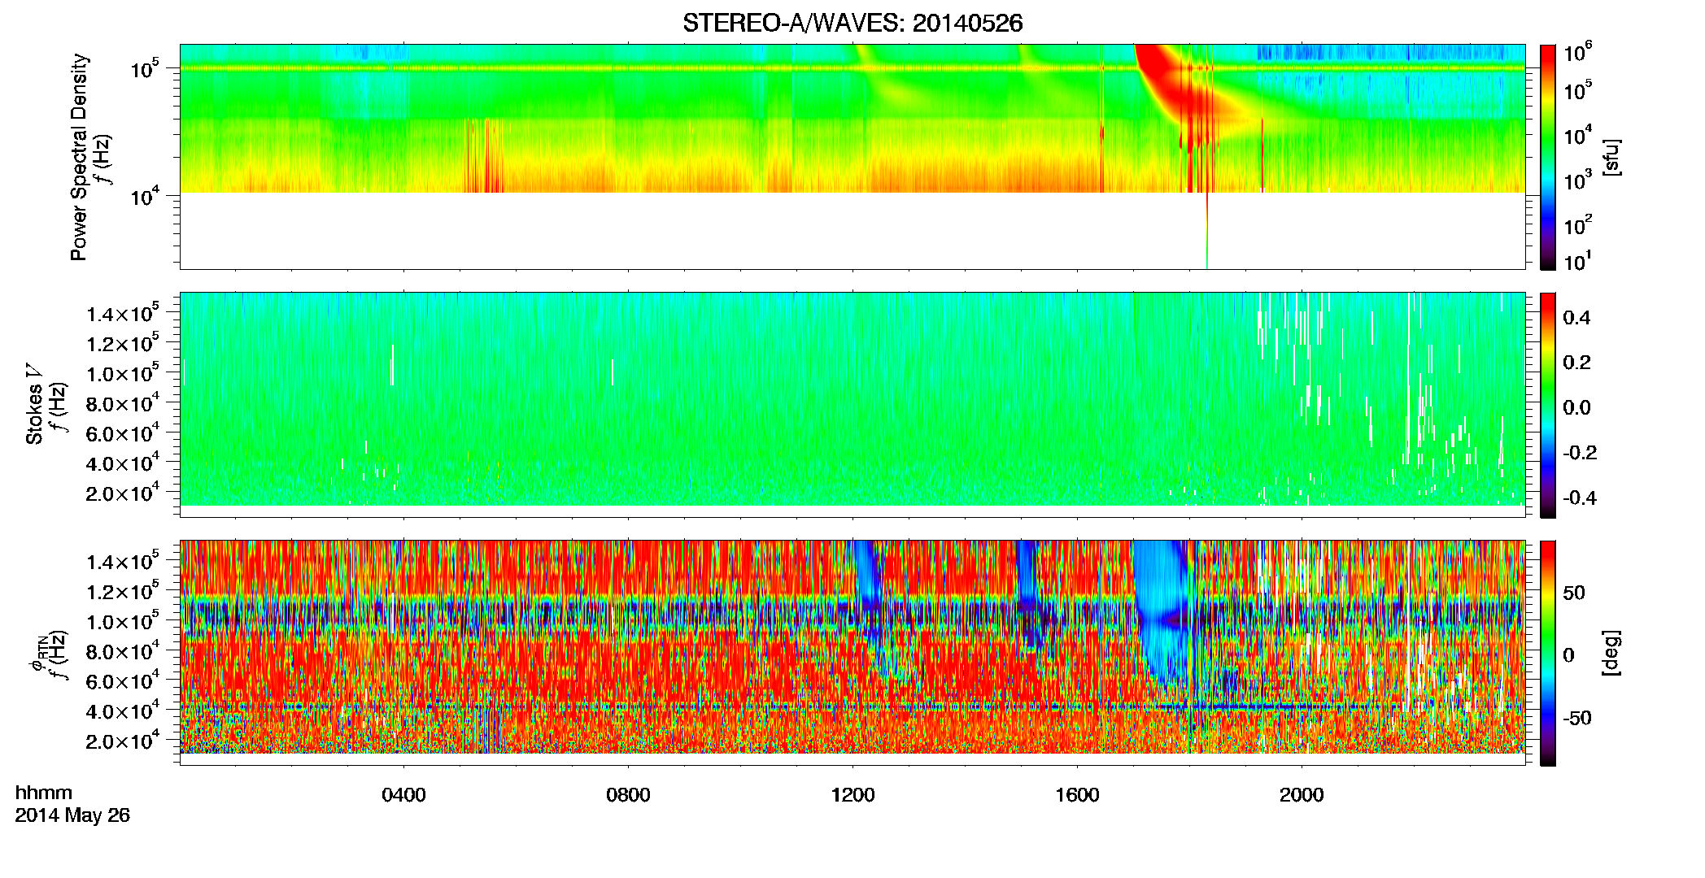Click the title STEREO-A/WAVES: 20140526

852,23
